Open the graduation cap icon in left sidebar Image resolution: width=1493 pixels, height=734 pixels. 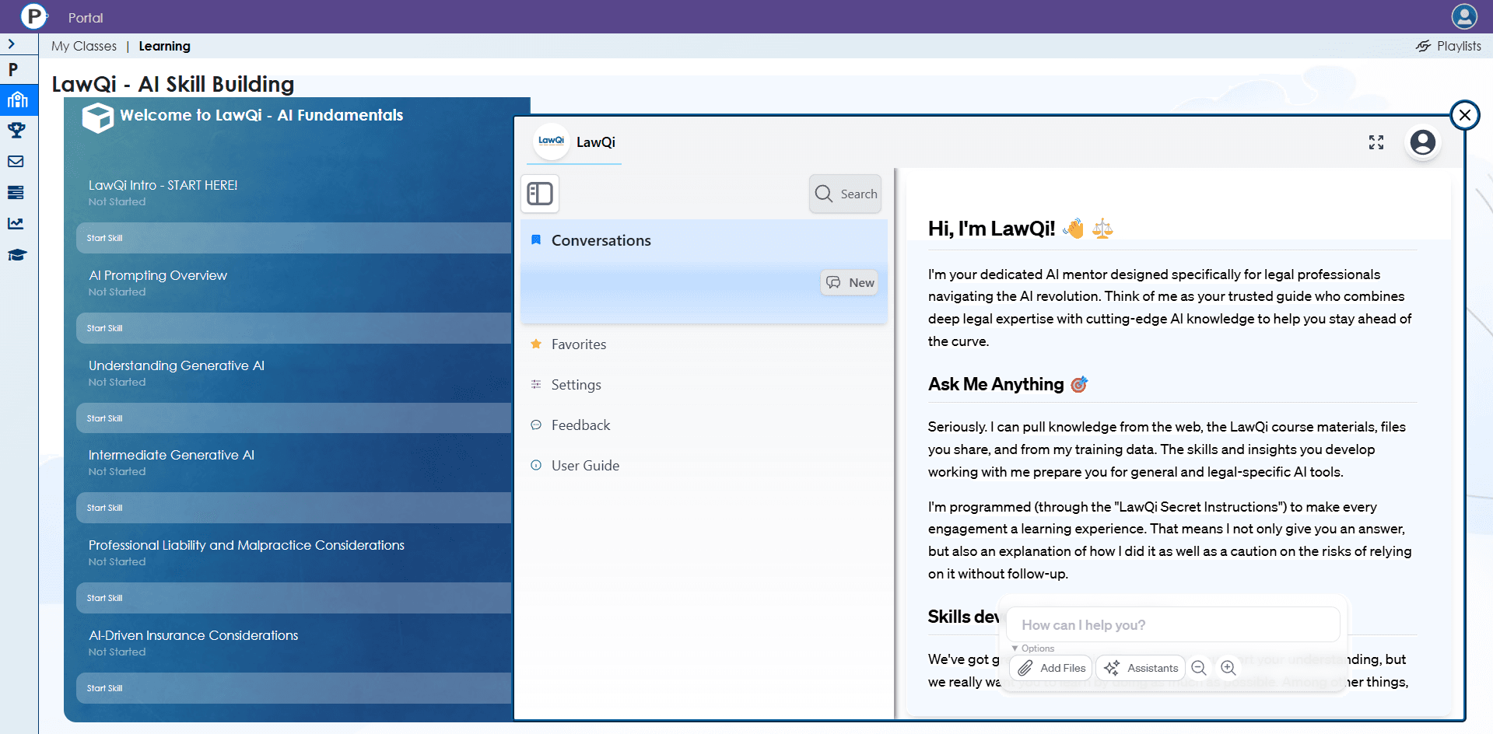(16, 255)
